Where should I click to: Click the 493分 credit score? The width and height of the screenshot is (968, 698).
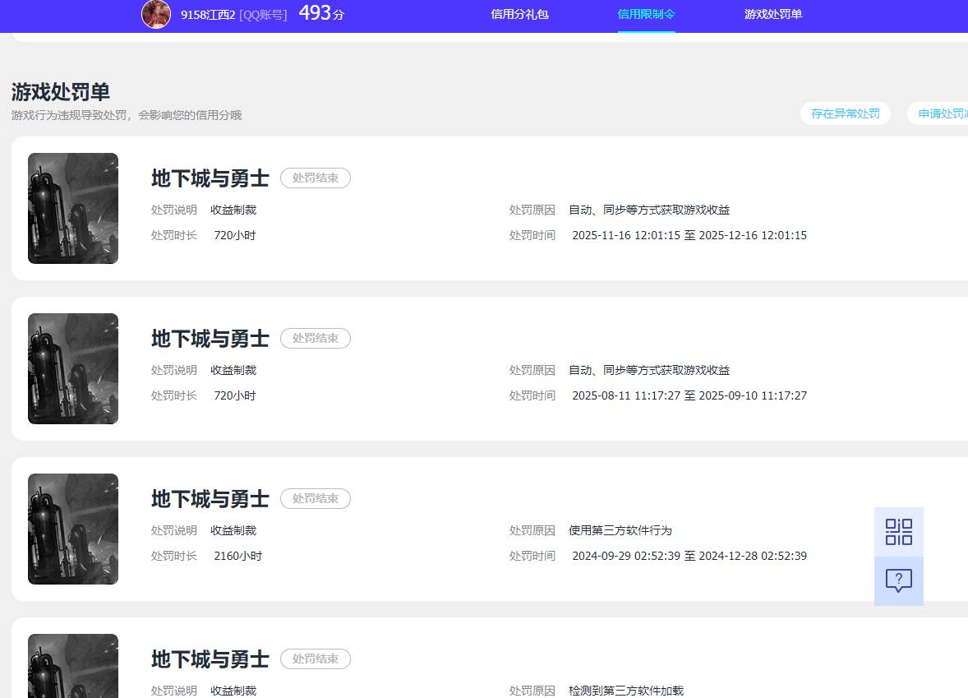tap(319, 13)
